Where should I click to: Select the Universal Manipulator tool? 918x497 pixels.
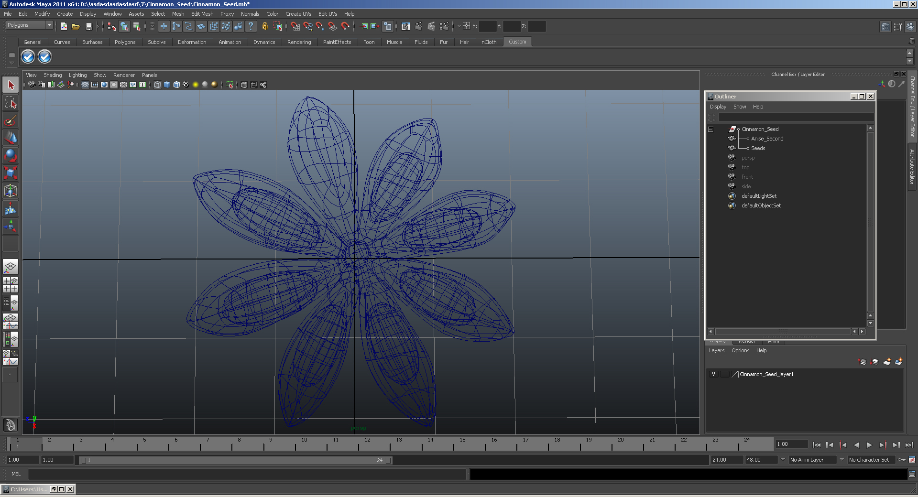(x=11, y=191)
